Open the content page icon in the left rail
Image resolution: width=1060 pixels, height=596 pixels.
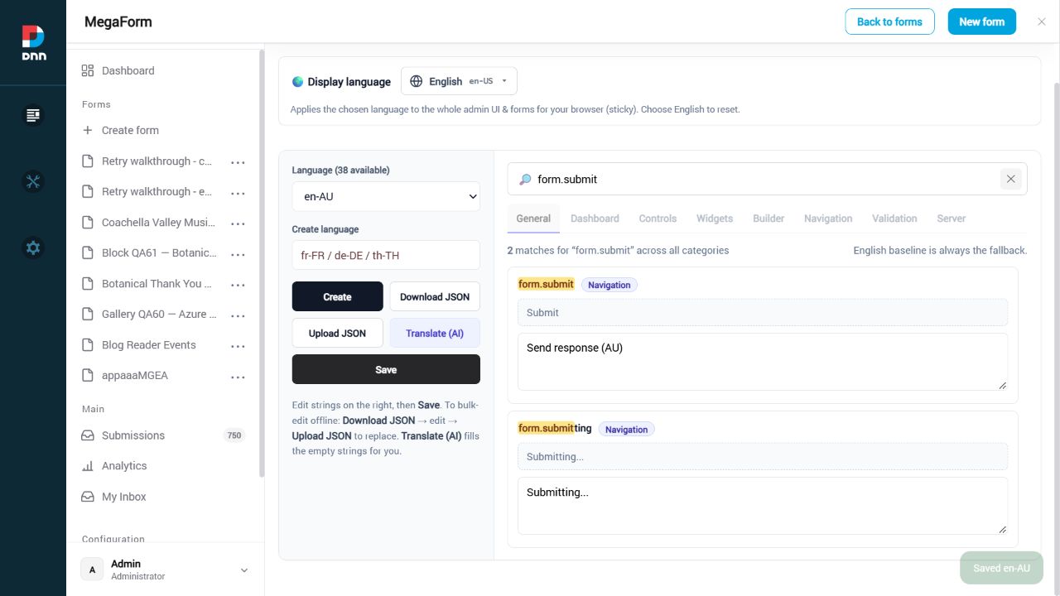coord(33,115)
